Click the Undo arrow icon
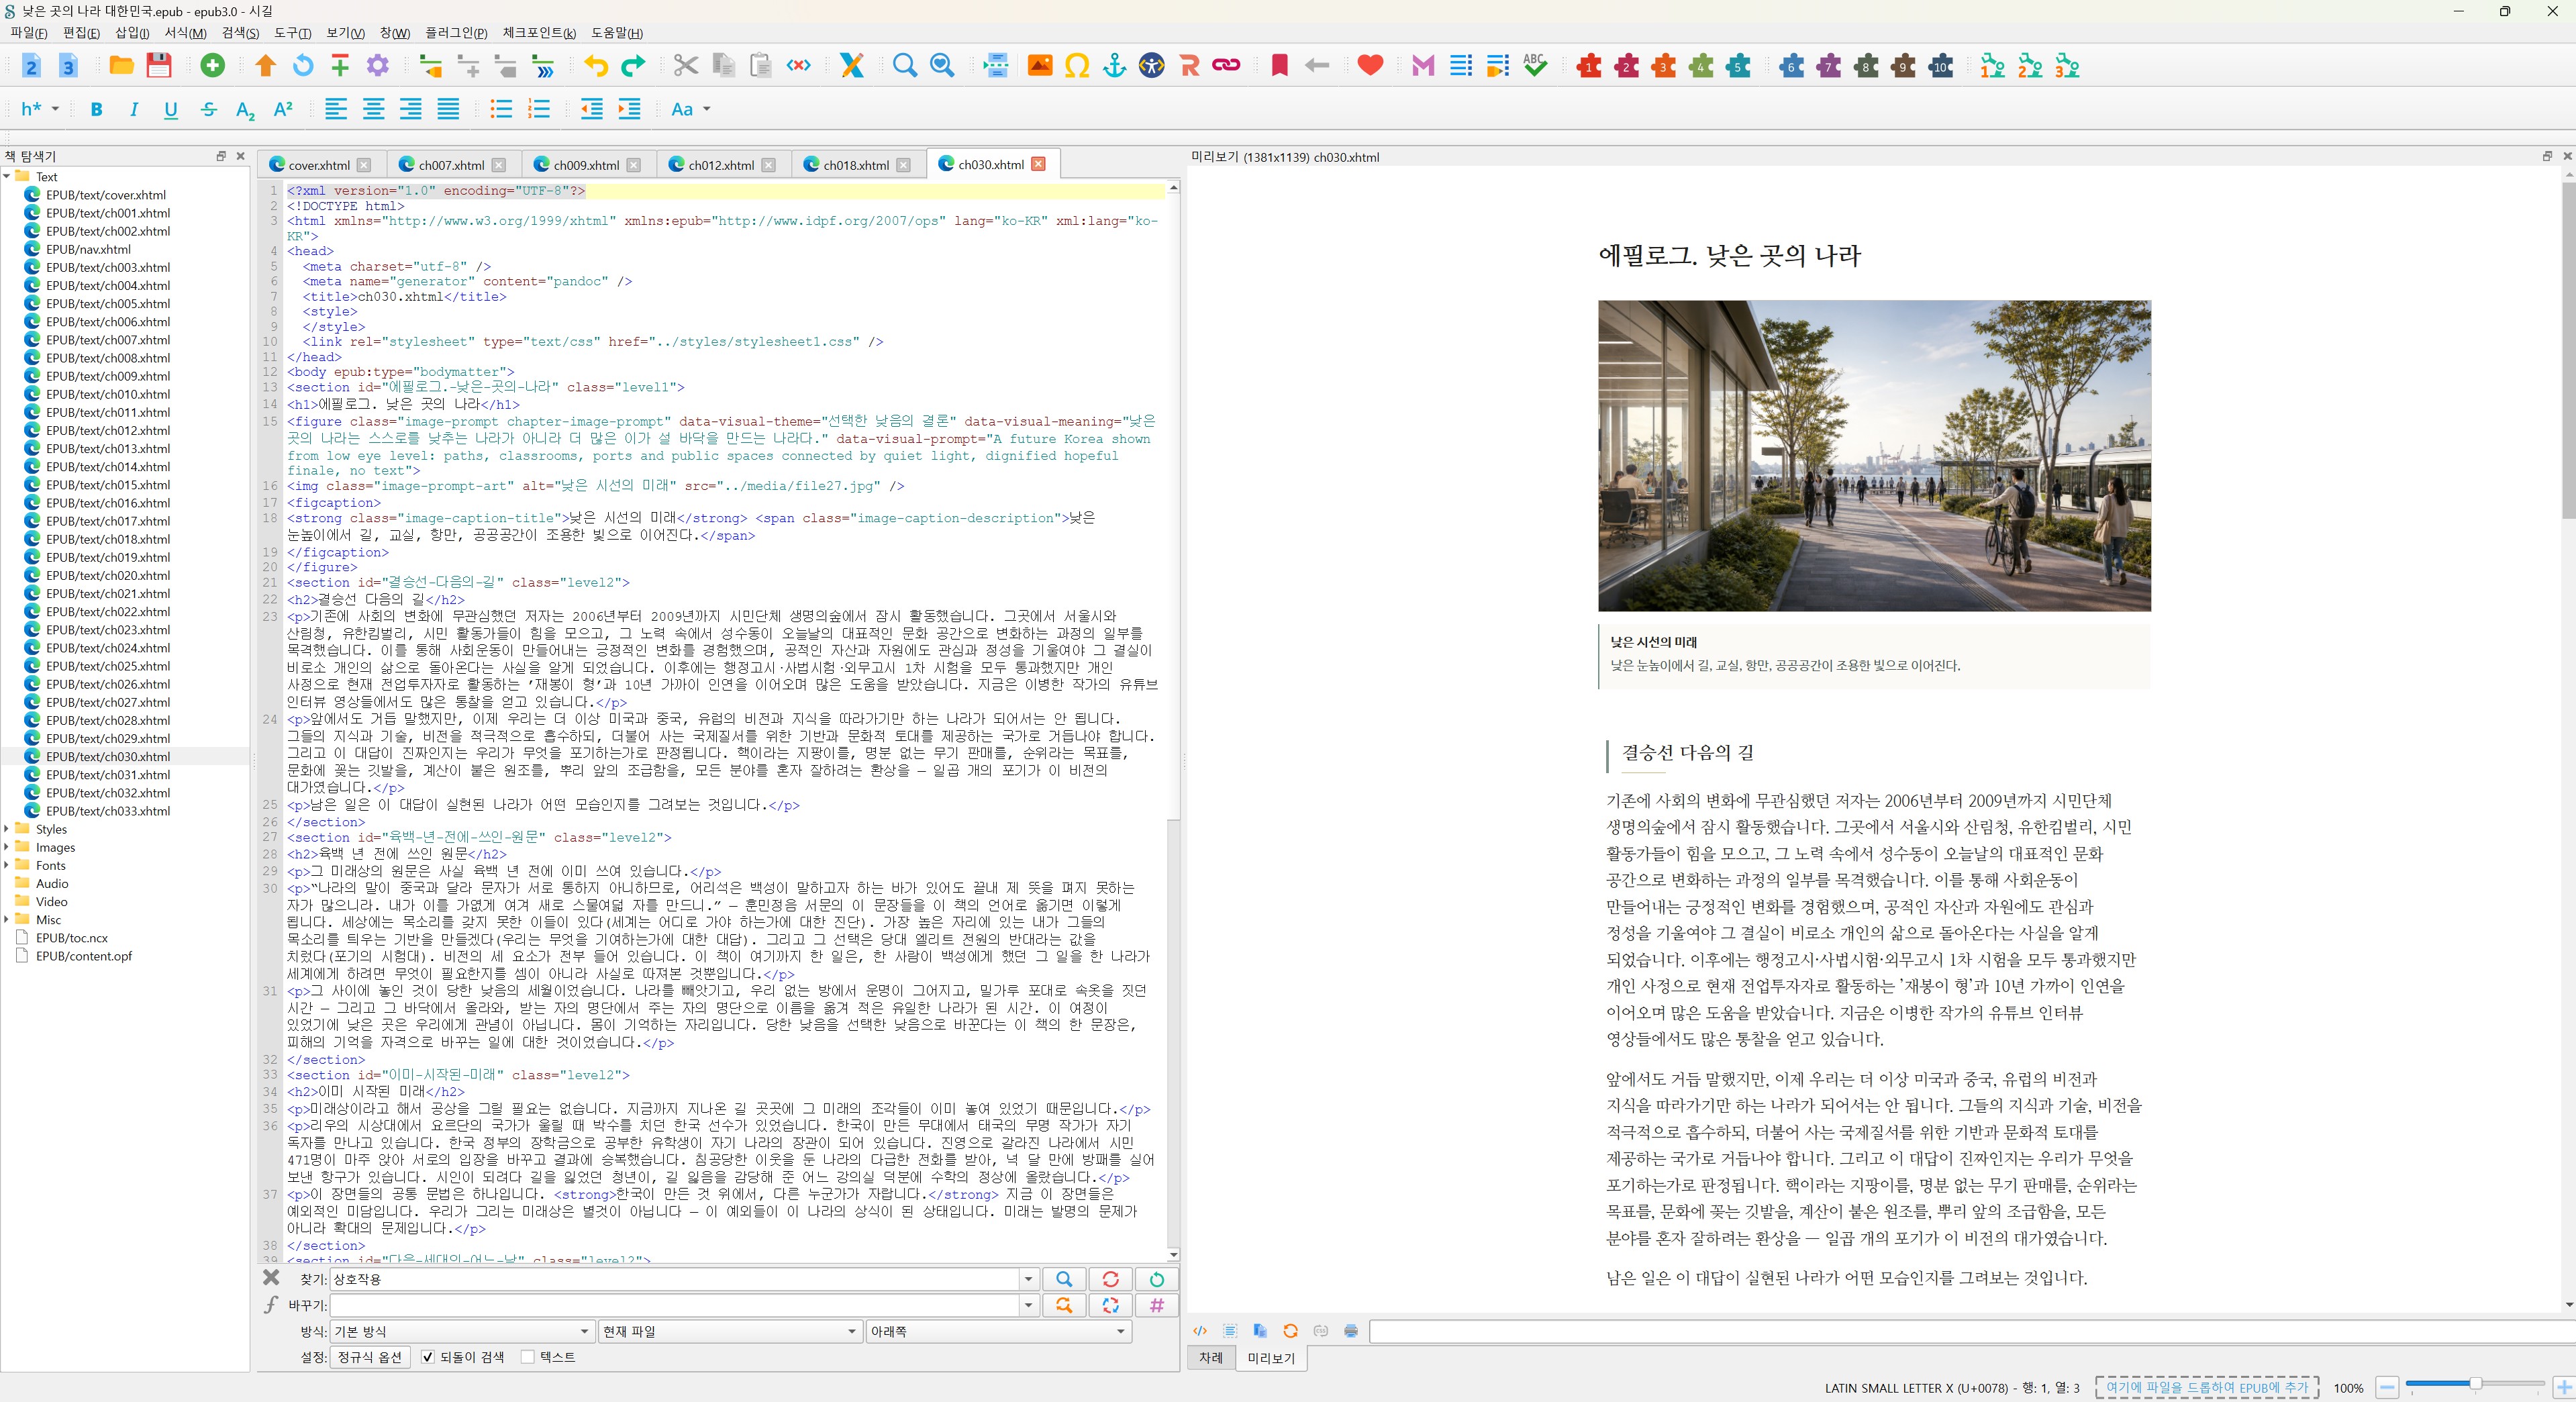Image resolution: width=2576 pixels, height=1402 pixels. 596,66
